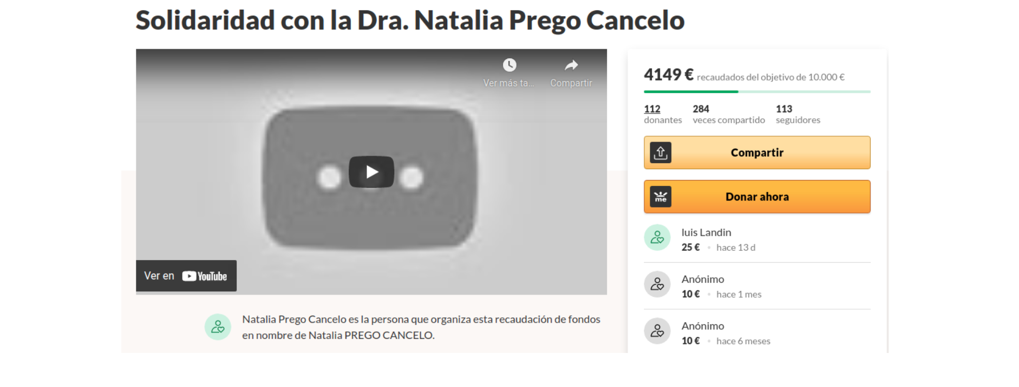
Task: Click the fundraising progress bar
Action: point(757,92)
